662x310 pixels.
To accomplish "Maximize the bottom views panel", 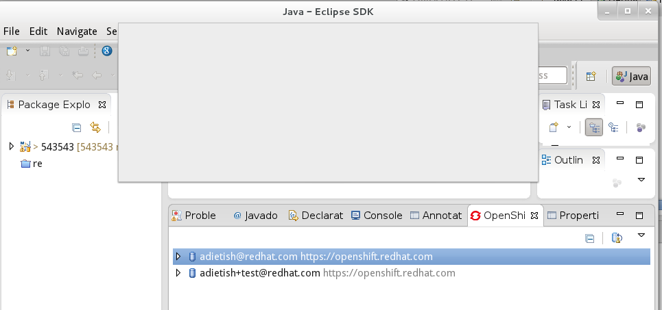I will (639, 216).
